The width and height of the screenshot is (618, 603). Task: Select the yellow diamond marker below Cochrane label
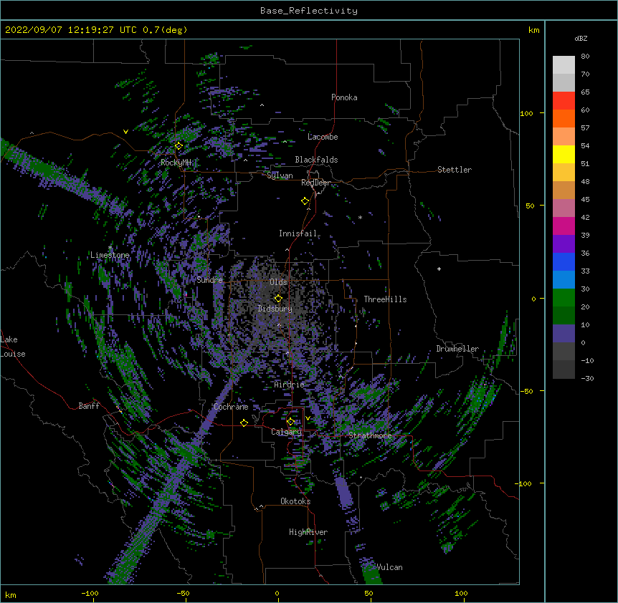tap(244, 423)
